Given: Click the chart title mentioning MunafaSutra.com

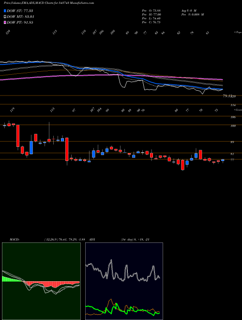Looking at the screenshot, I should click(x=49, y=3).
